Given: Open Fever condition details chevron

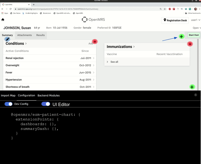Looking at the screenshot, I should pos(94,72).
